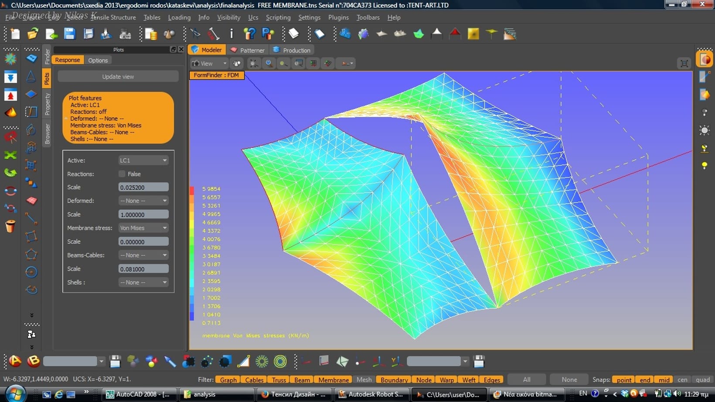Click the question mark help icon
The image size is (715, 402).
(249, 34)
